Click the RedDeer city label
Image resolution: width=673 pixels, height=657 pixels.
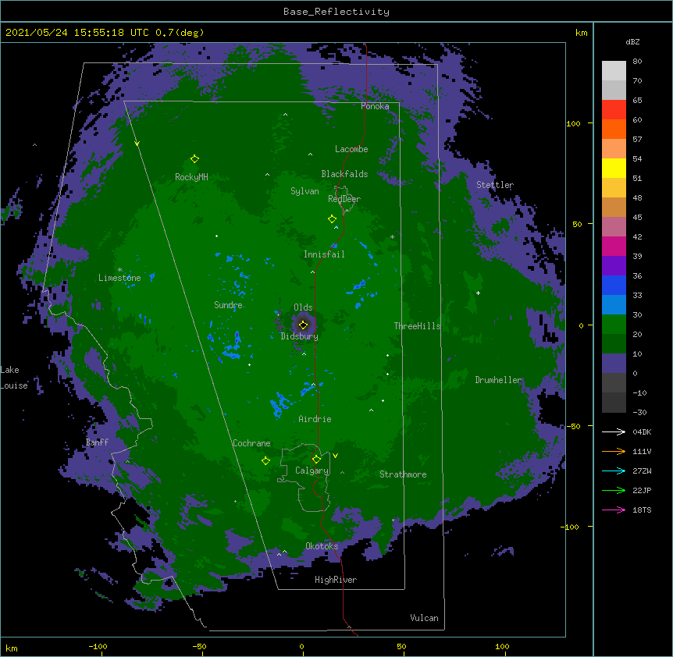[344, 199]
